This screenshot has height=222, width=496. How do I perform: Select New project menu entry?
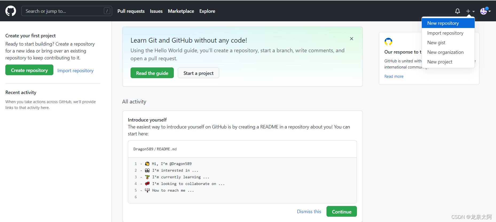(x=448, y=62)
